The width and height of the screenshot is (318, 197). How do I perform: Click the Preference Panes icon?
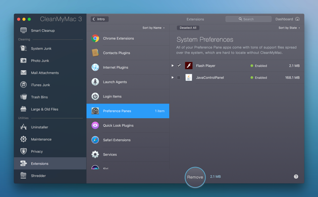click(x=95, y=111)
